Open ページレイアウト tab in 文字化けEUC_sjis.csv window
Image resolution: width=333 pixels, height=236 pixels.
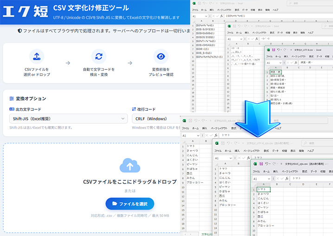290,171
